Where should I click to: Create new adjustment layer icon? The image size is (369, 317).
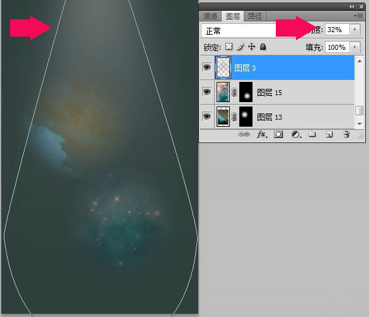tap(296, 134)
